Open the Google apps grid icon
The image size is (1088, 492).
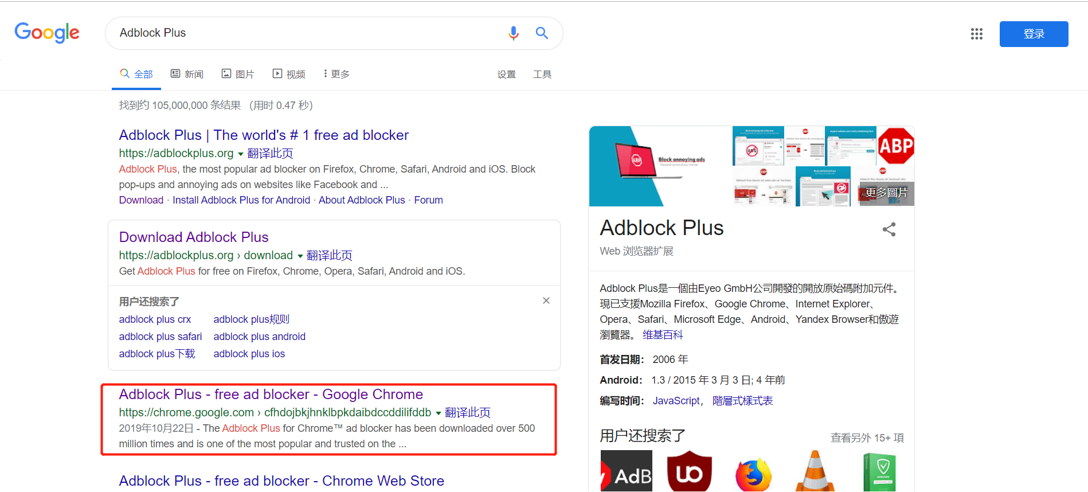pos(977,34)
